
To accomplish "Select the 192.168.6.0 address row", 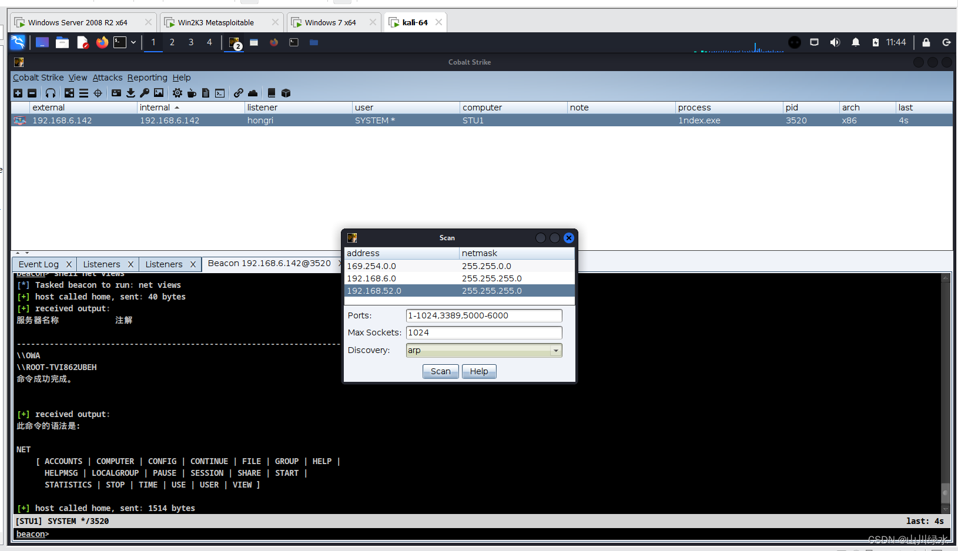I will [x=459, y=278].
